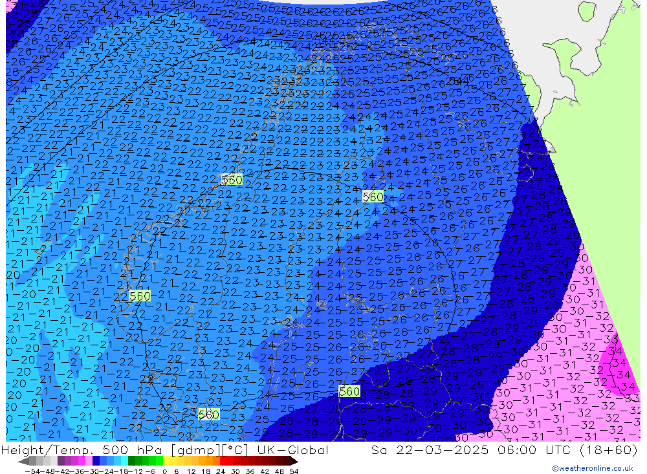Click the 560 contour label amid -21 values
Image resolution: width=647 pixels, height=474 pixels.
click(140, 296)
